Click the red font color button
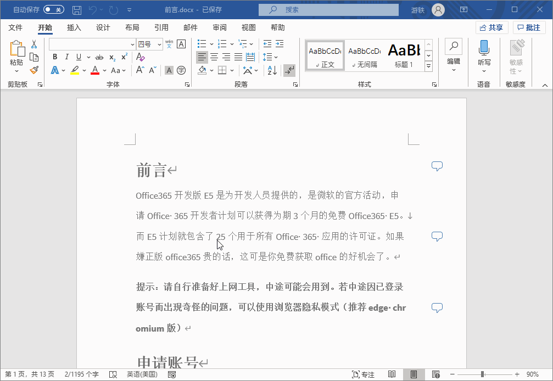The image size is (553, 381). pyautogui.click(x=95, y=70)
